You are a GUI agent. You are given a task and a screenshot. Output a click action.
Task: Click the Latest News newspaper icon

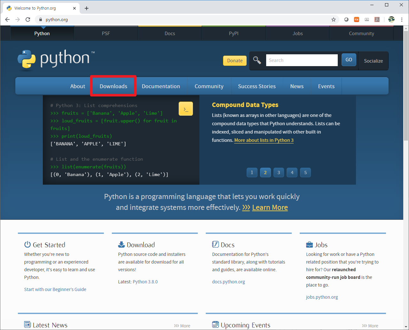27,325
